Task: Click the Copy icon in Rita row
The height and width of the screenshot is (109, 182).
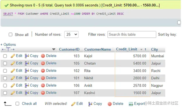Action: pos(27,71)
